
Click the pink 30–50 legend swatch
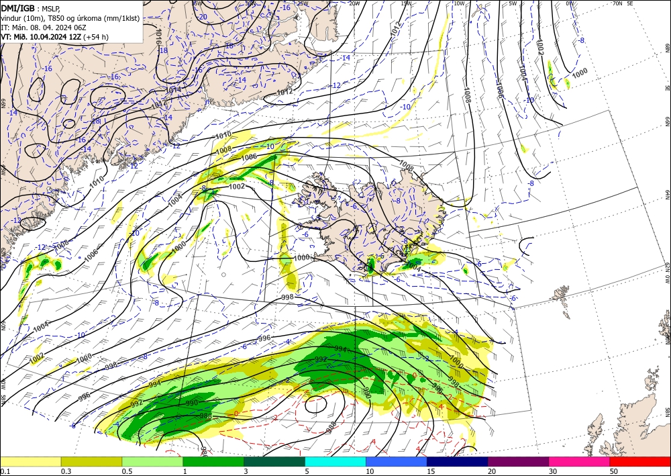pyautogui.click(x=580, y=461)
